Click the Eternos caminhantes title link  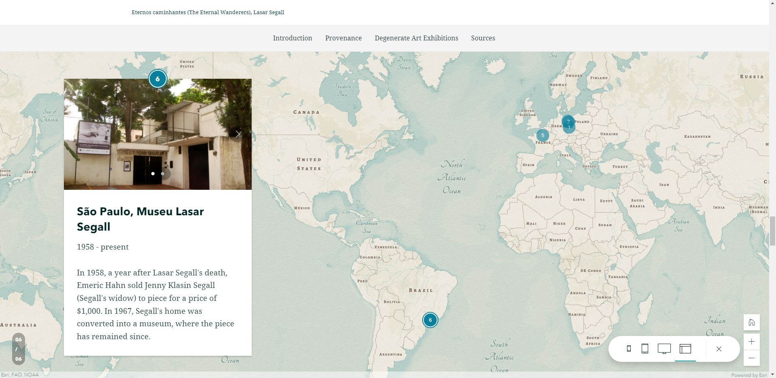208,12
